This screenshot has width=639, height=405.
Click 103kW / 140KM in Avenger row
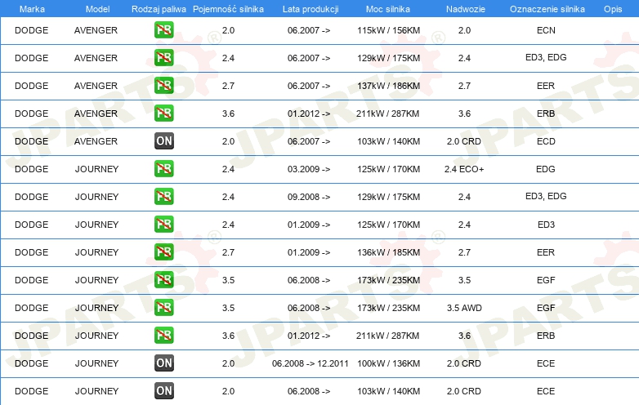click(388, 141)
